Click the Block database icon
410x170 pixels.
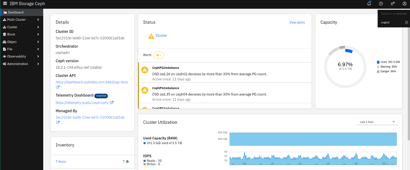point(4,34)
